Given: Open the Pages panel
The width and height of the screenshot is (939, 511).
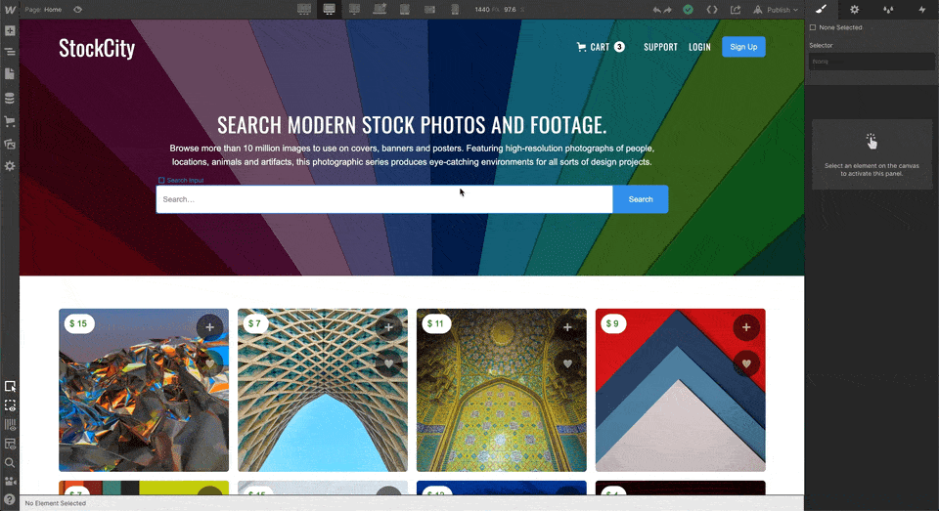Looking at the screenshot, I should 10,74.
